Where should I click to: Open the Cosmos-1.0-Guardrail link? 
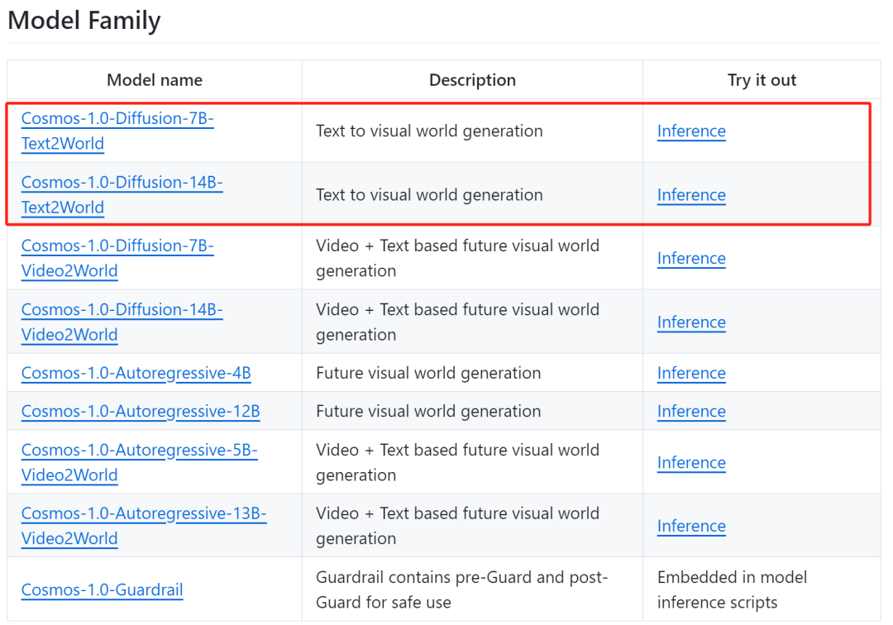102,590
